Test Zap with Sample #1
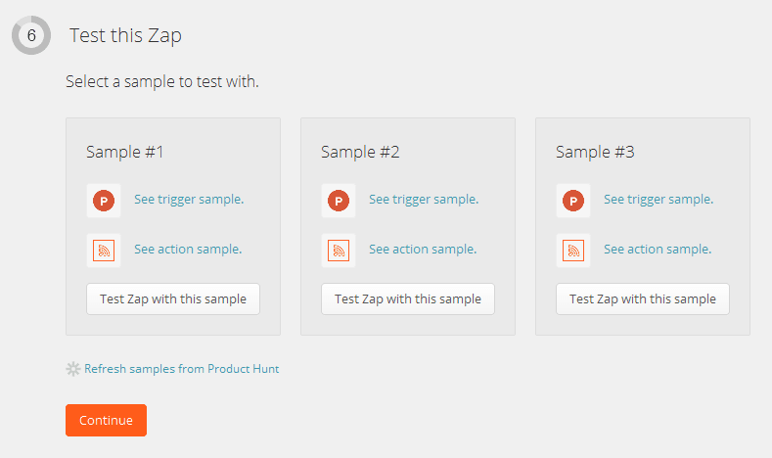 [173, 298]
